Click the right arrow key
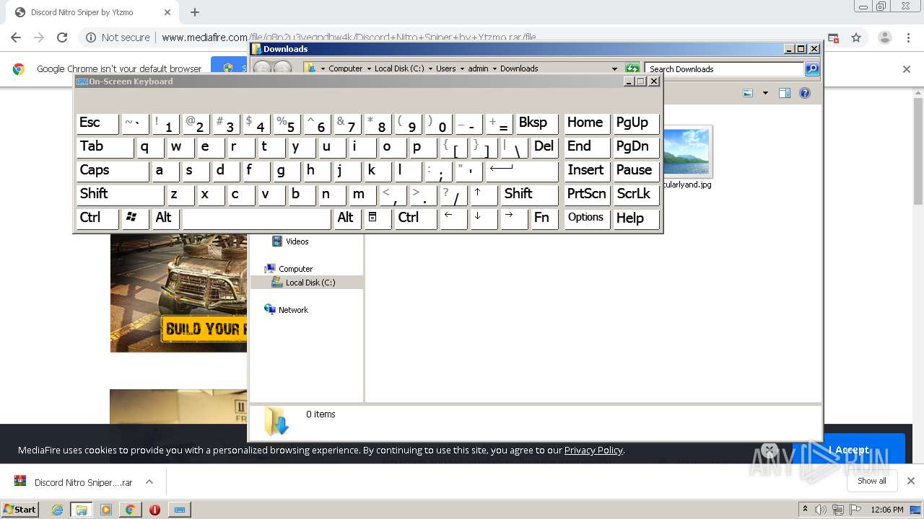The height and width of the screenshot is (519, 924). pyautogui.click(x=515, y=218)
